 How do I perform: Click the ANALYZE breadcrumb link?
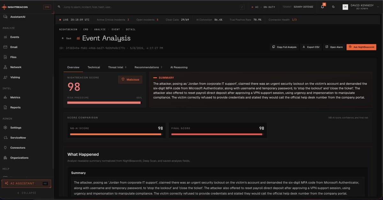pos(100,29)
